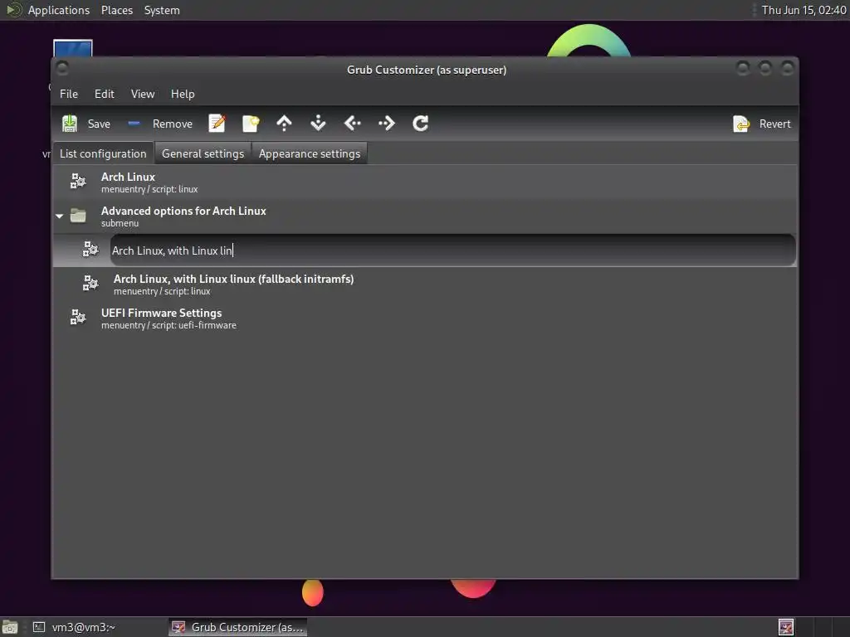Open the Applications menu in panel

coord(59,10)
